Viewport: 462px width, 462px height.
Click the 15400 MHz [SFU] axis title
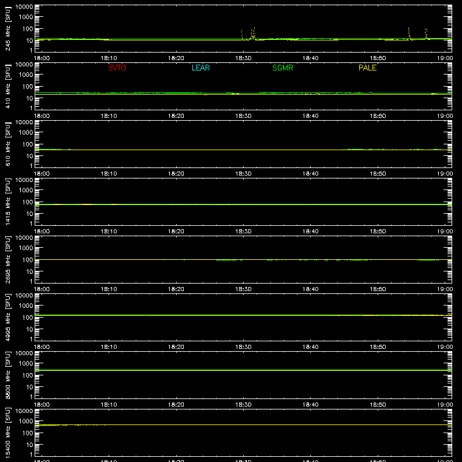8,433
